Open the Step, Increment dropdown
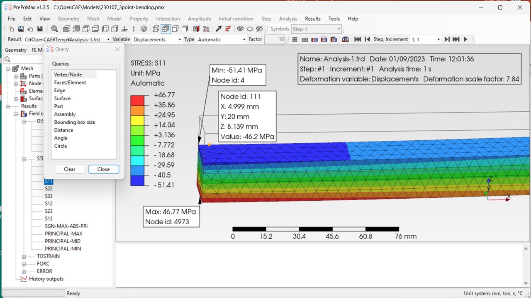Image resolution: width=531 pixels, height=298 pixels. pos(438,40)
